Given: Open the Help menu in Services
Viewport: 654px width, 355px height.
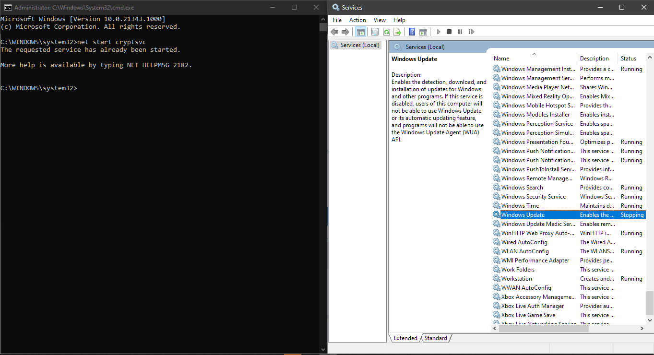Looking at the screenshot, I should (399, 20).
